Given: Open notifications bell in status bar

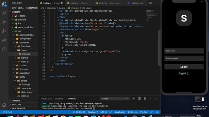Looking at the screenshot, I should coord(157,112).
